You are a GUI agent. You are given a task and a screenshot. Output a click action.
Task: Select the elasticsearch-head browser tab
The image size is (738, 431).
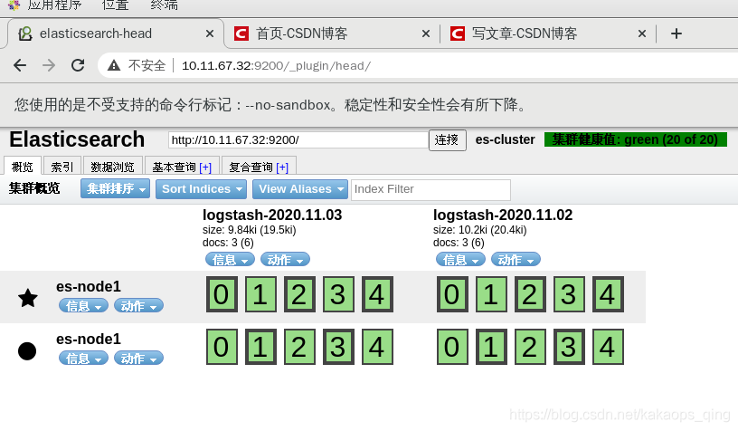[116, 34]
